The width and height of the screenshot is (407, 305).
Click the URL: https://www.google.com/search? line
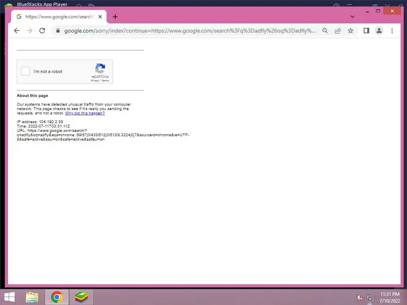(52, 130)
